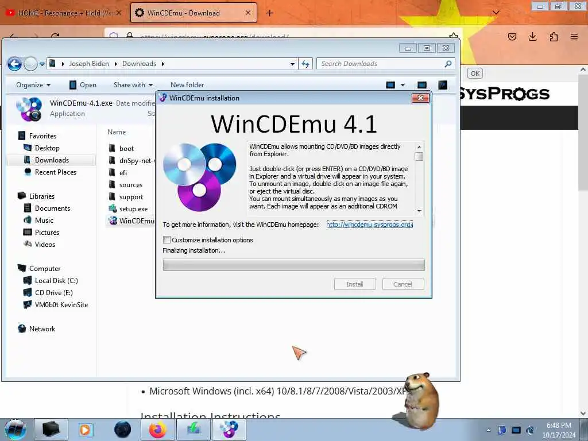Open the Organize menu
This screenshot has height=441, width=588.
tap(33, 85)
